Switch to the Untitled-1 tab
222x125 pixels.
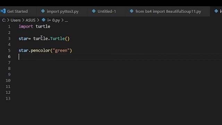[106, 11]
